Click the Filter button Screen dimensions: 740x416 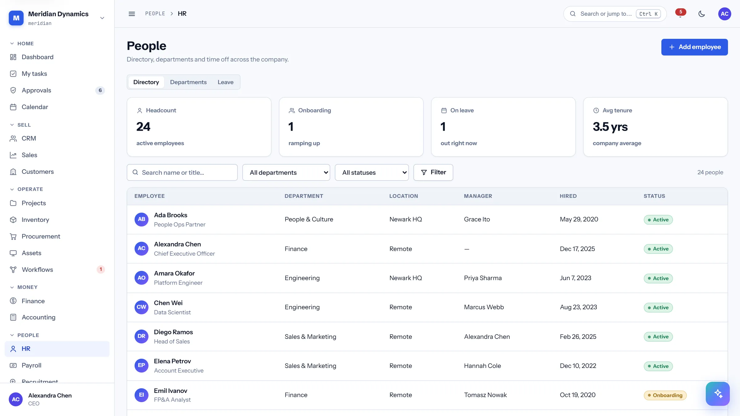[433, 172]
